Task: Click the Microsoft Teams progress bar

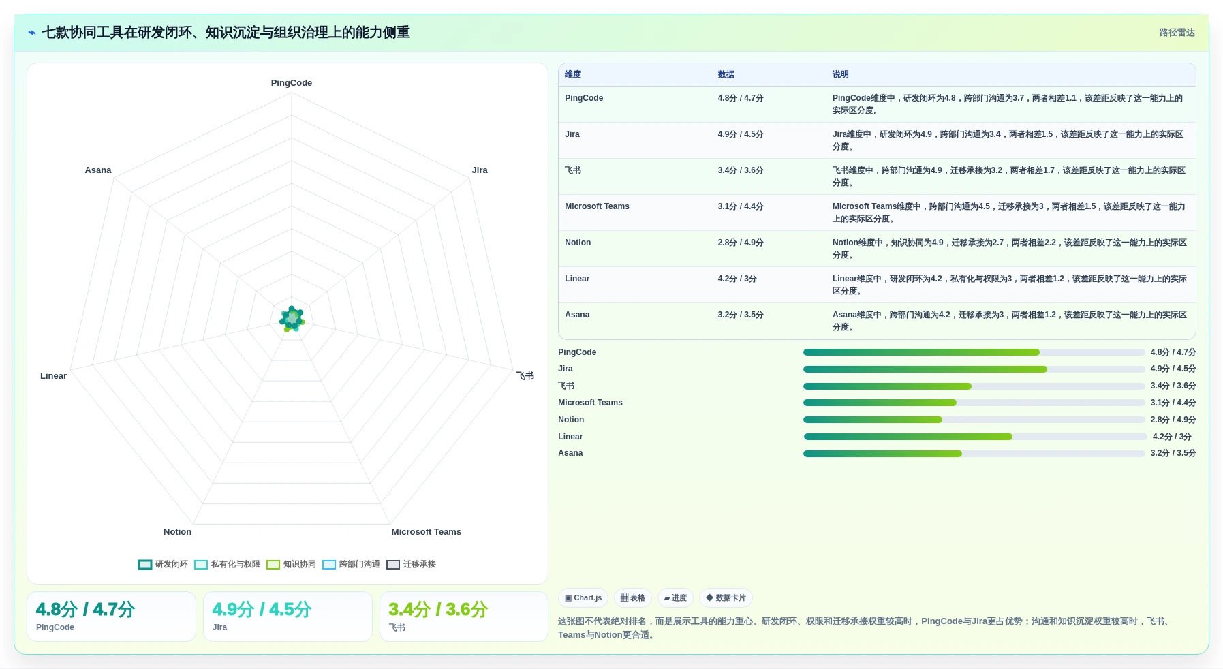Action: click(x=974, y=403)
